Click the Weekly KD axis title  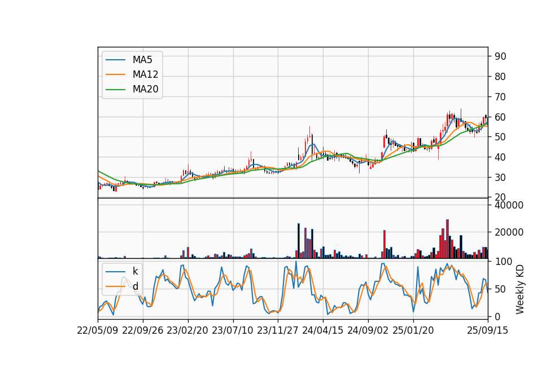coord(520,289)
